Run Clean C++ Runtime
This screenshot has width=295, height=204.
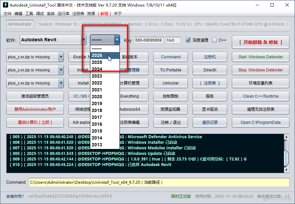click(x=260, y=96)
